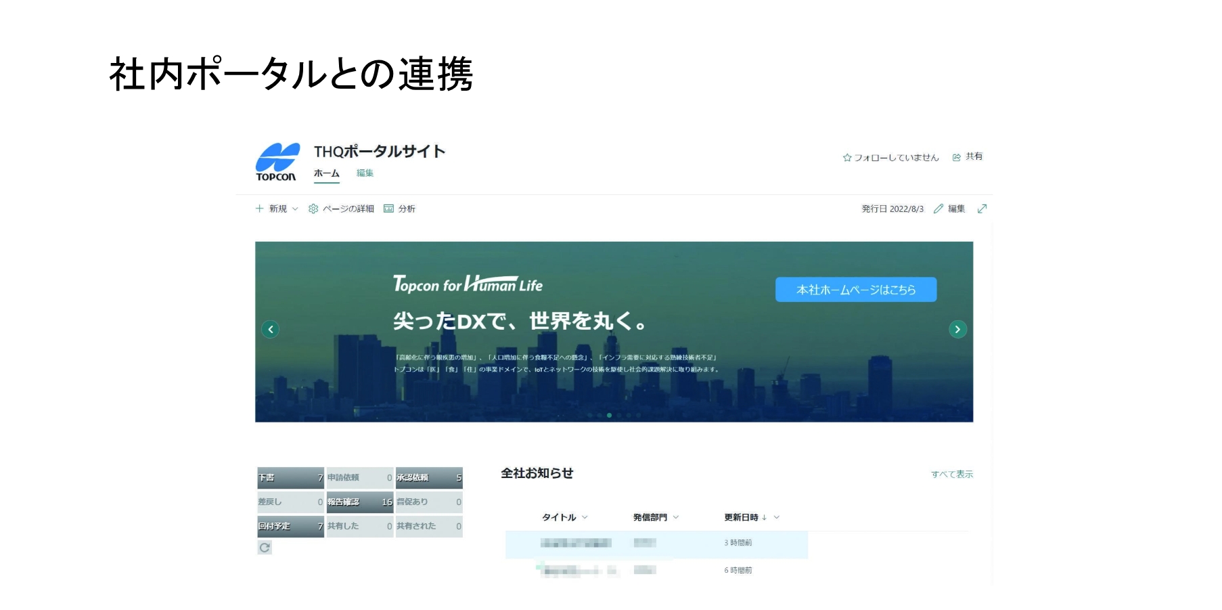Click the TOPCON logo
1222x610 pixels.
point(277,162)
